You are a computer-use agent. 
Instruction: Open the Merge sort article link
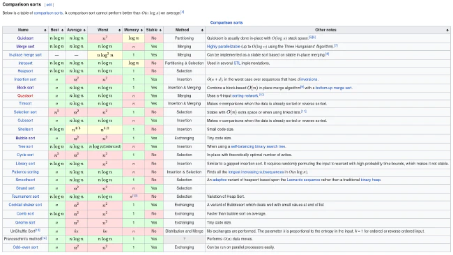click(x=25, y=47)
